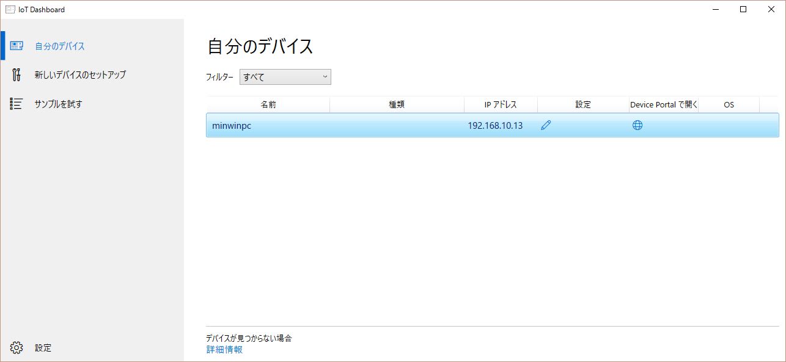Click the IoT Dashboard app icon in title bar
Viewport: 786px width, 362px height.
(10, 9)
